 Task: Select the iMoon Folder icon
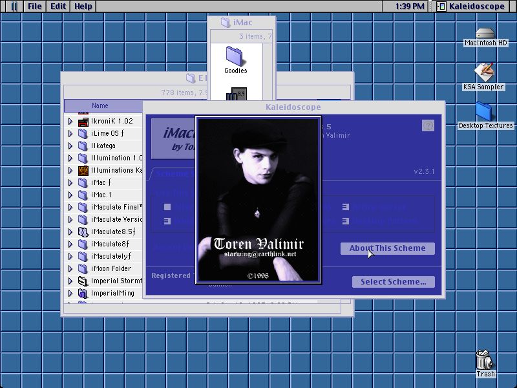(83, 268)
